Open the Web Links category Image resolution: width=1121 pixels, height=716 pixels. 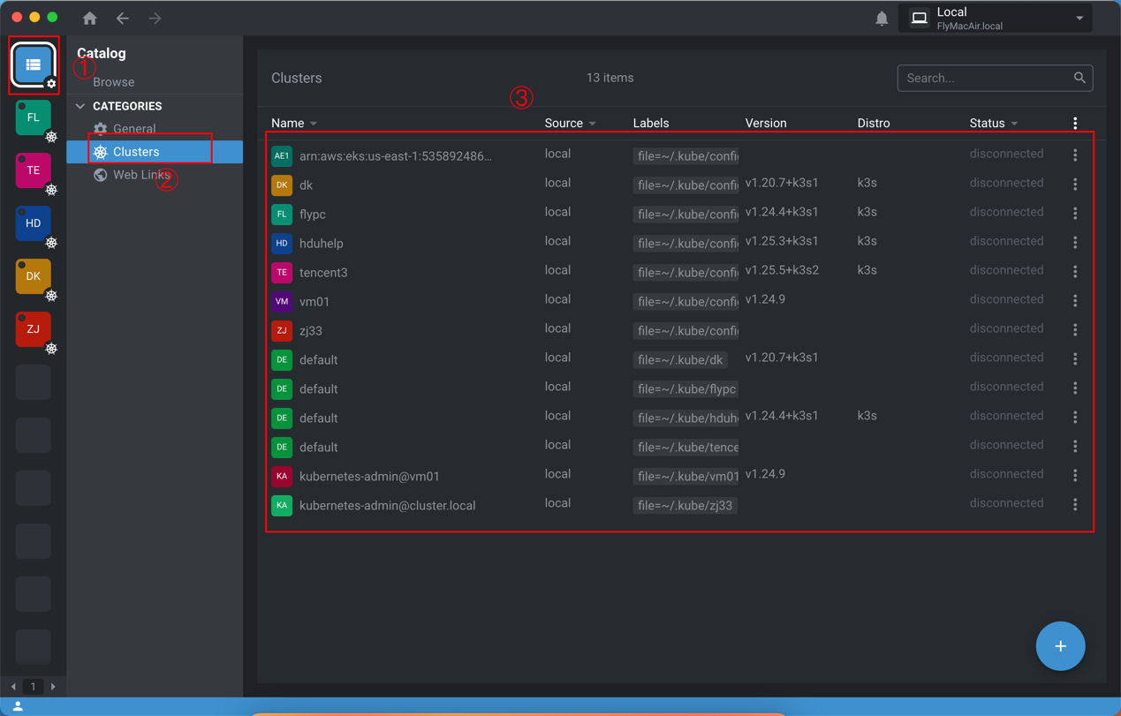[x=141, y=175]
